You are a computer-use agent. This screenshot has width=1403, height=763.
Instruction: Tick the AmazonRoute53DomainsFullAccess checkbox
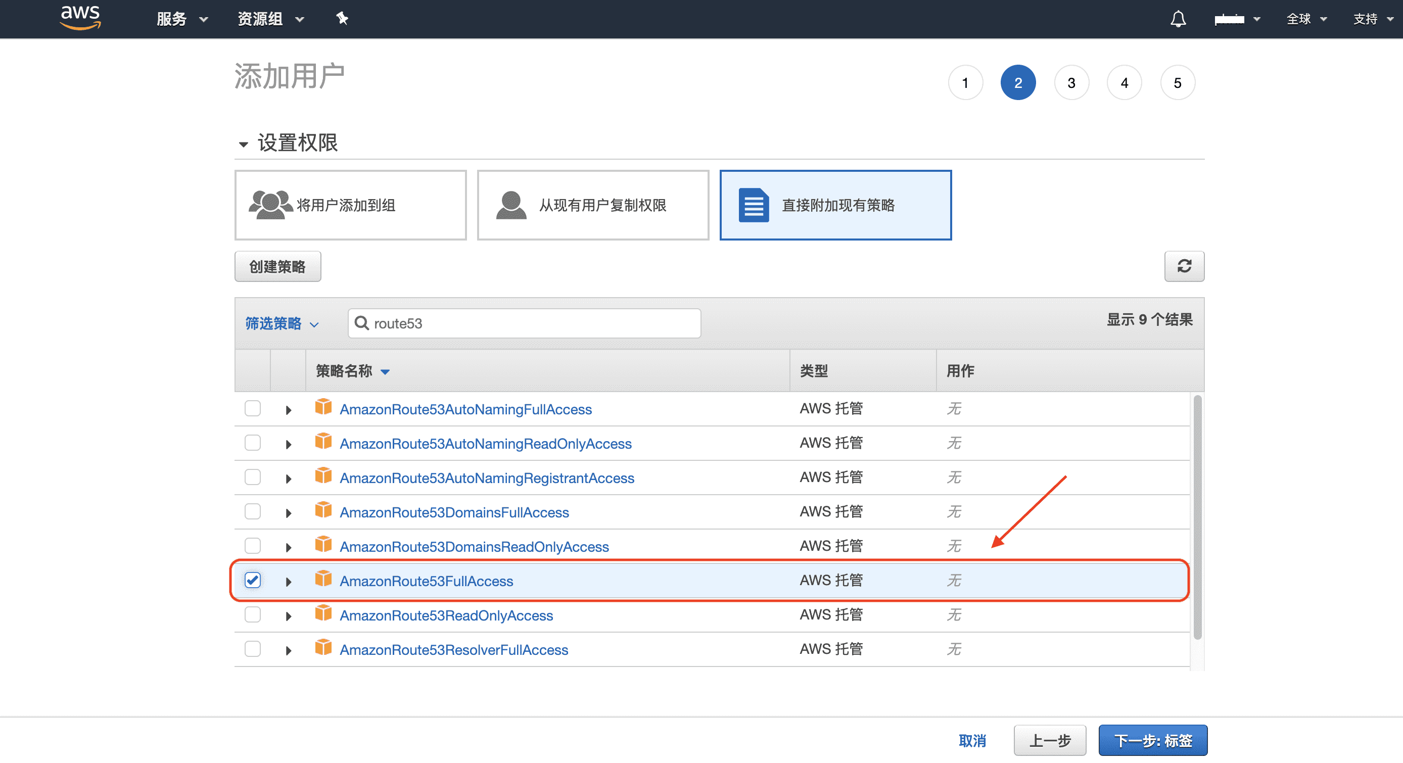pos(252,511)
